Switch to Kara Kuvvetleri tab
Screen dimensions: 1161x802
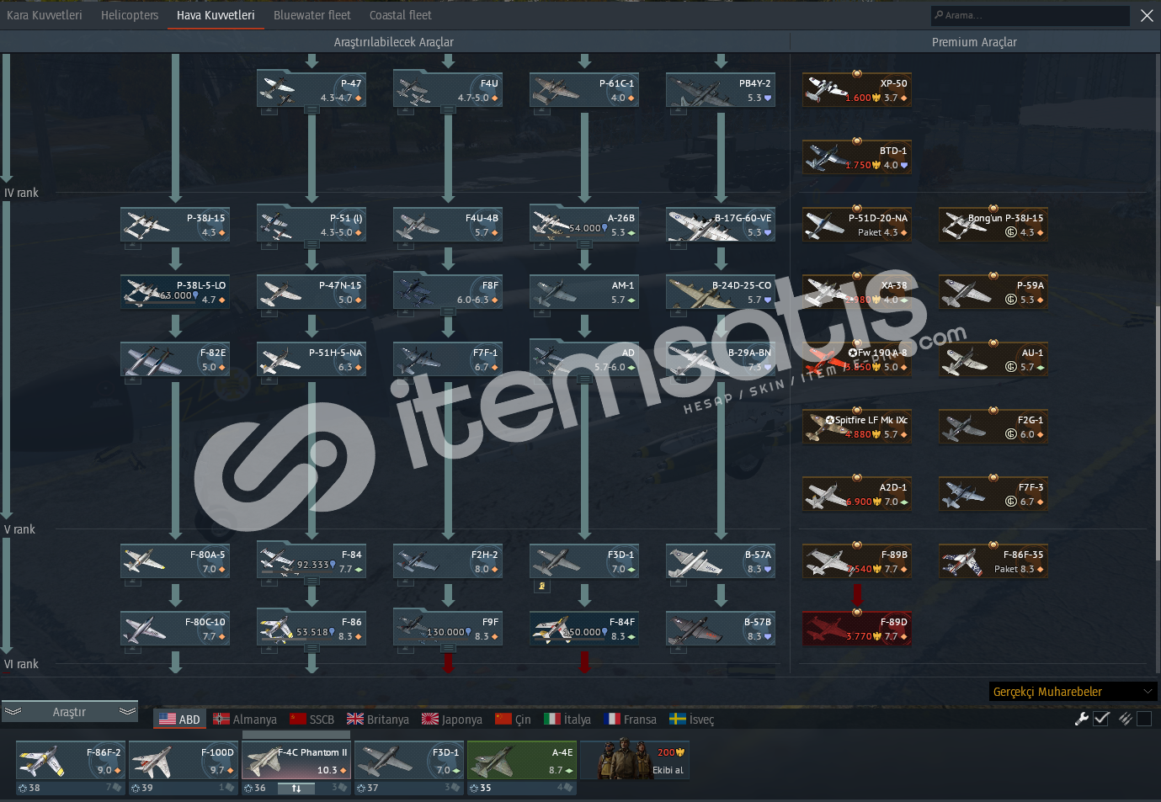[45, 15]
